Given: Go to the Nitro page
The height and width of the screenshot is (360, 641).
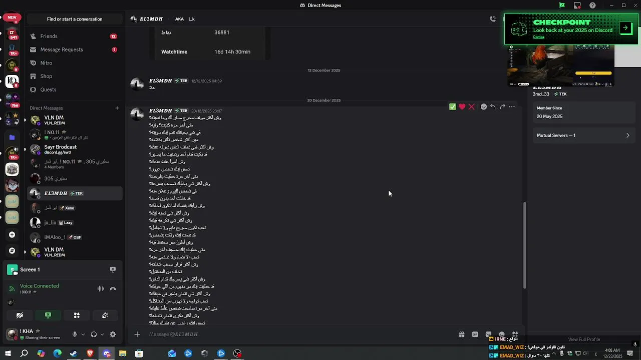Looking at the screenshot, I should coord(75,63).
